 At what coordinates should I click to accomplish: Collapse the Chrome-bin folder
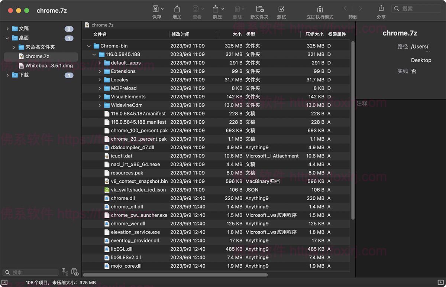click(88, 46)
